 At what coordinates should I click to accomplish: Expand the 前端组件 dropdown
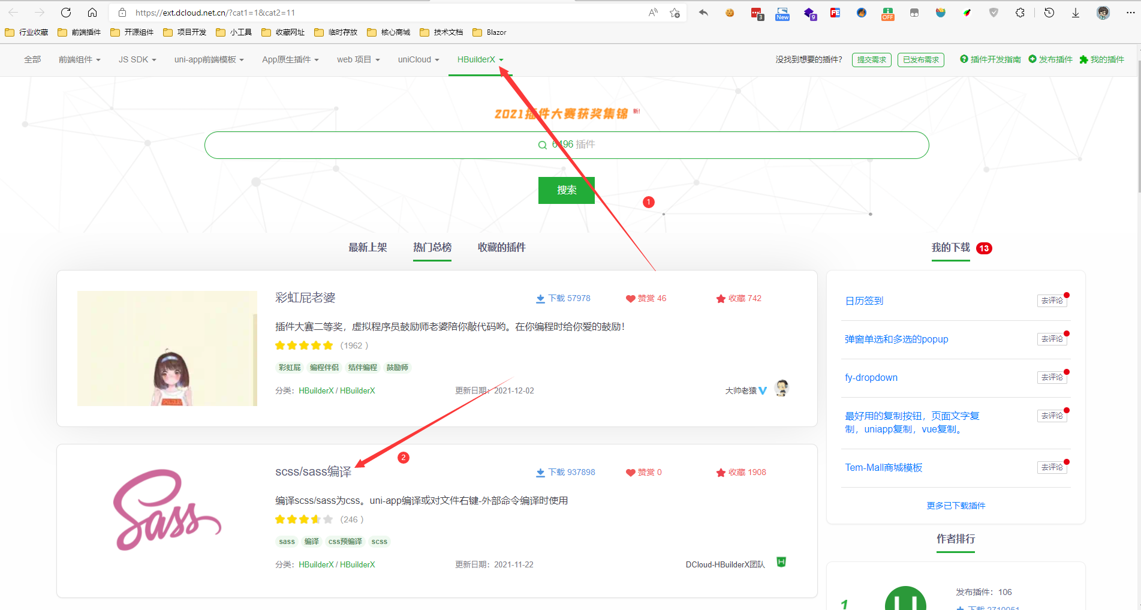(x=80, y=59)
